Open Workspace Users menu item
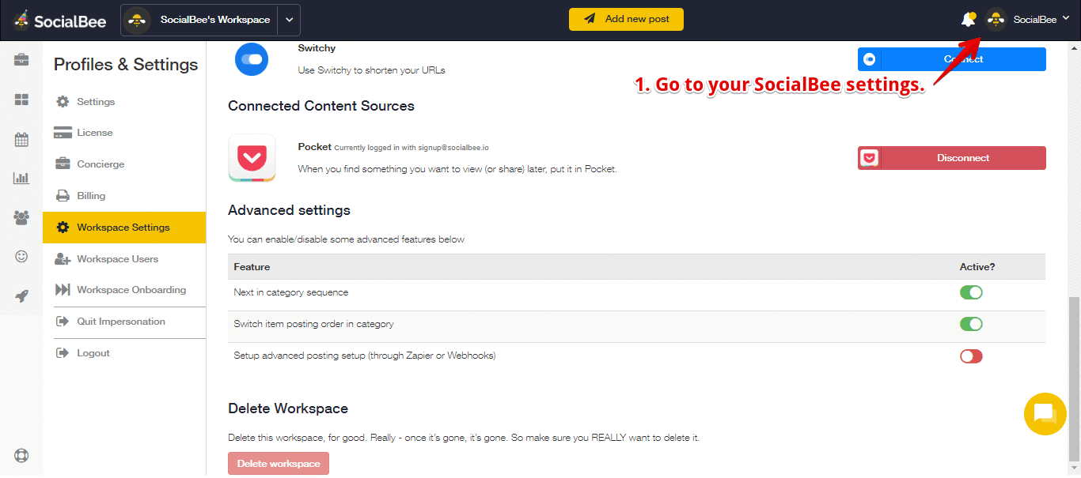Screen dimensions: 1081x478 point(124,259)
